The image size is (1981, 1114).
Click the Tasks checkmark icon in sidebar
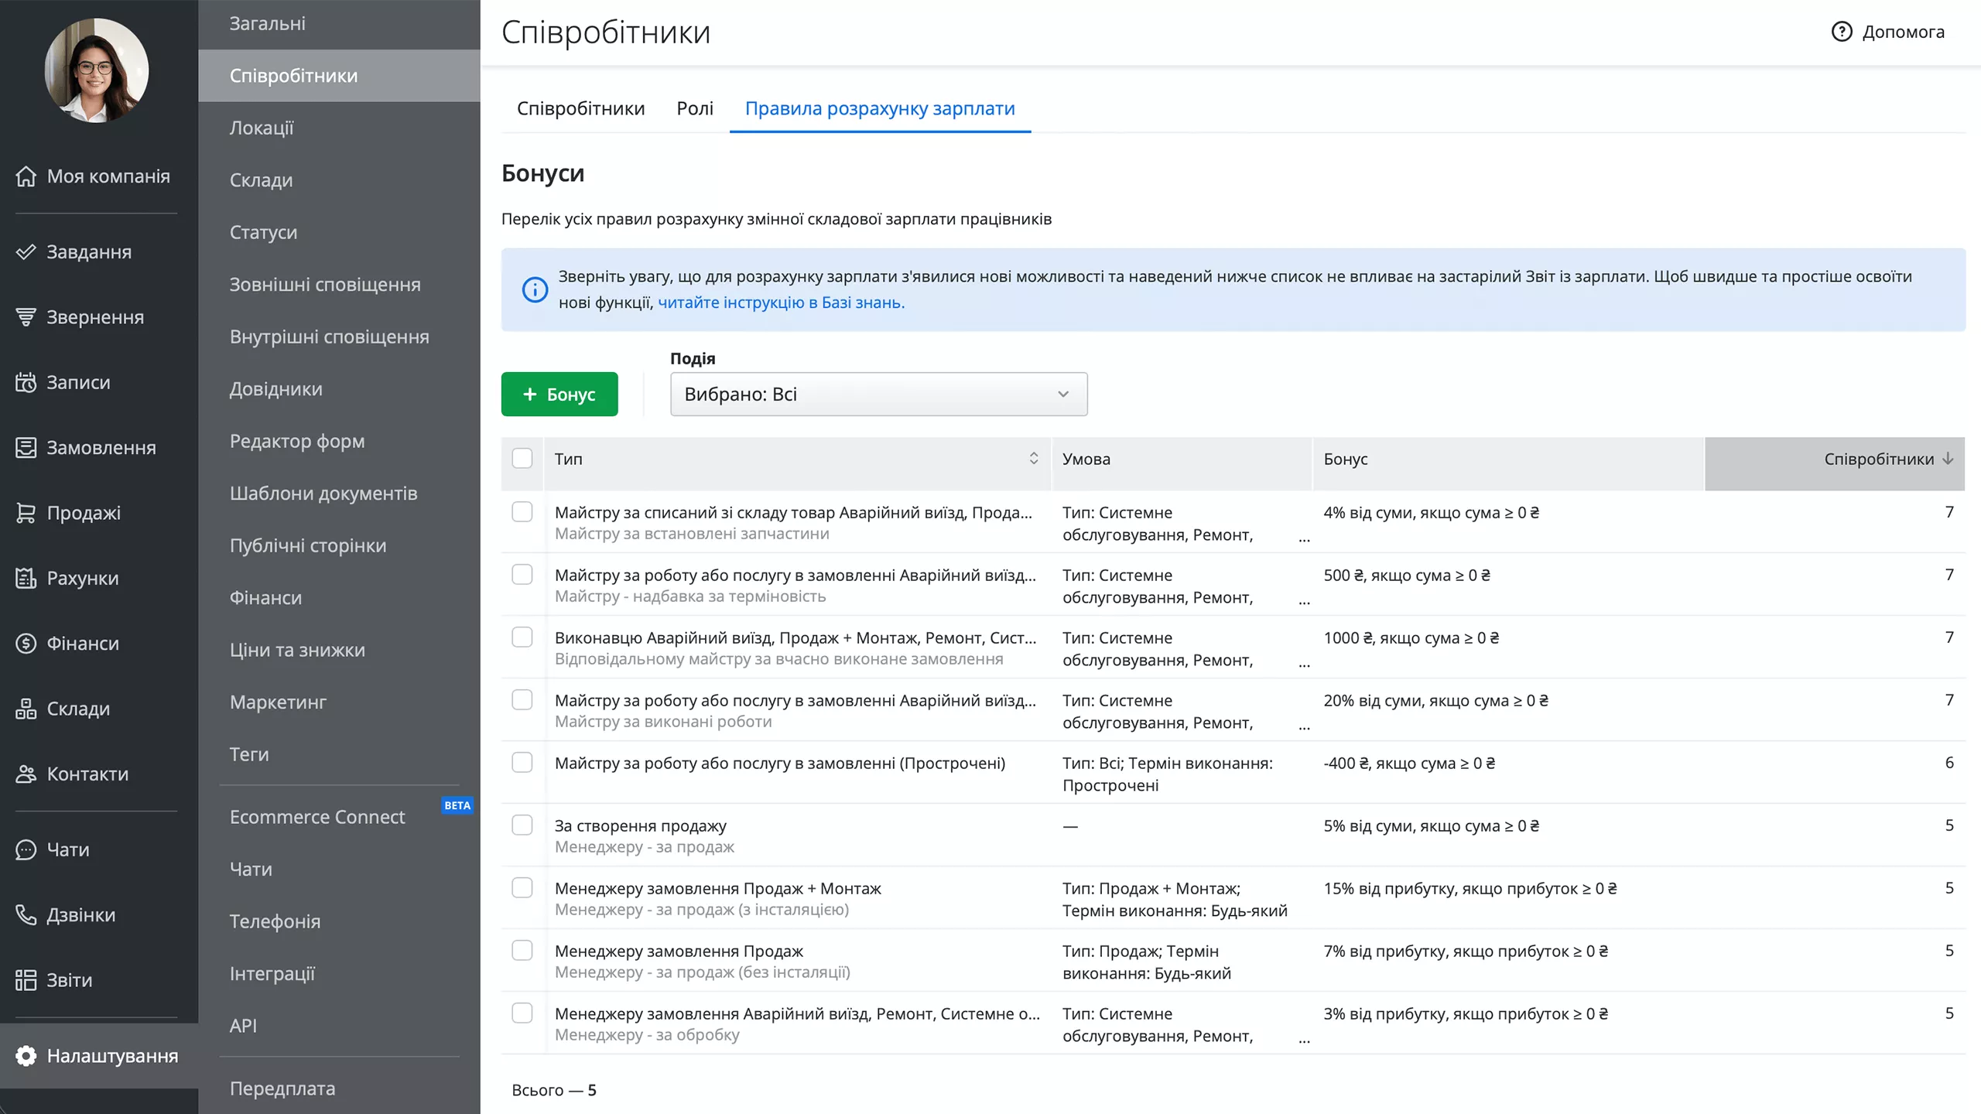pos(26,252)
